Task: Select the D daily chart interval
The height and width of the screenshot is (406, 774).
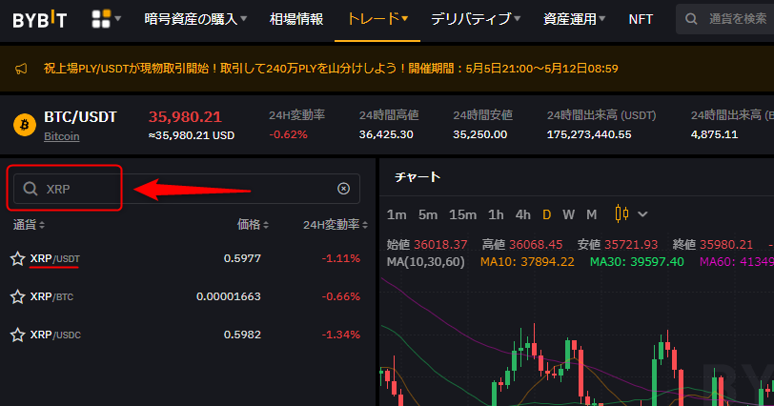Action: click(x=546, y=214)
